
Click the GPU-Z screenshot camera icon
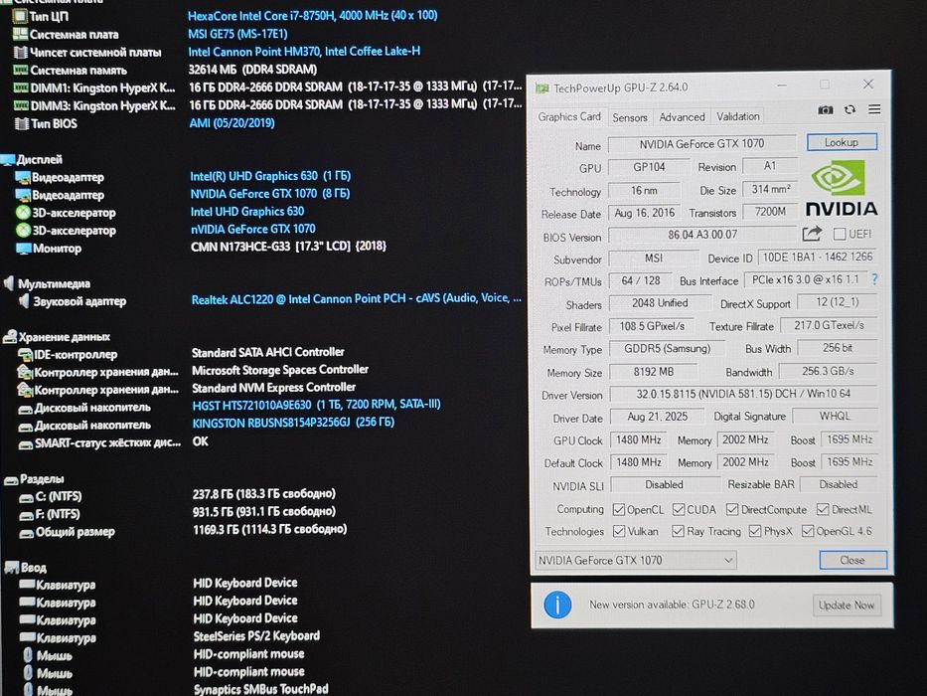826,110
